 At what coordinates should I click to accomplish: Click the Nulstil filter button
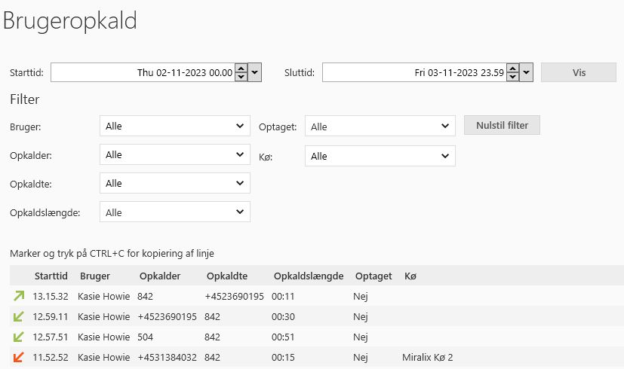click(x=502, y=125)
